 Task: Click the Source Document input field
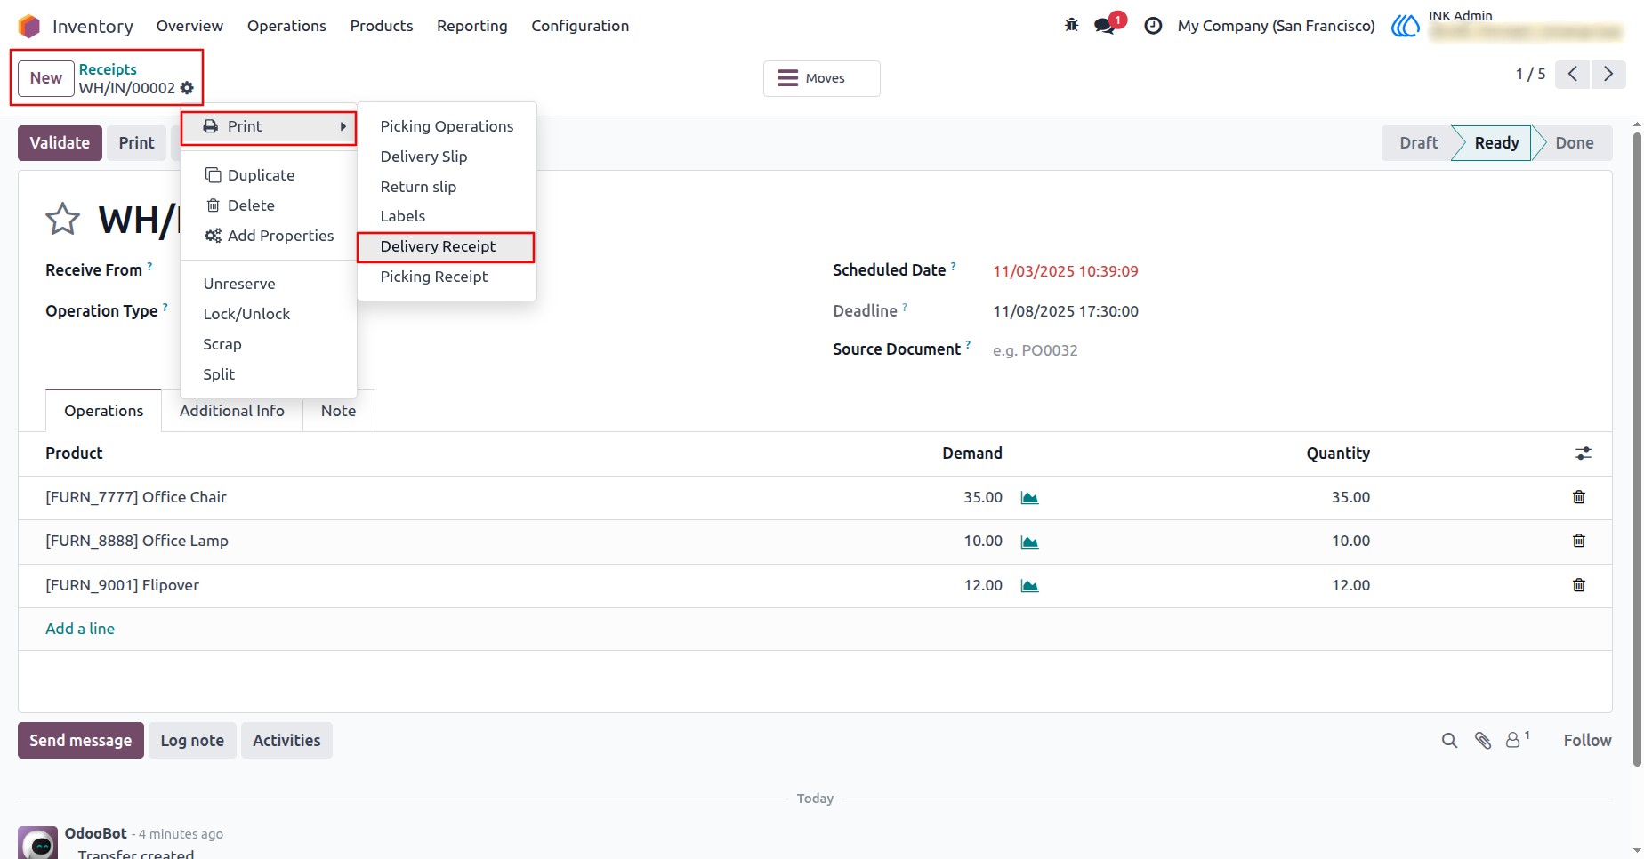coord(1288,350)
